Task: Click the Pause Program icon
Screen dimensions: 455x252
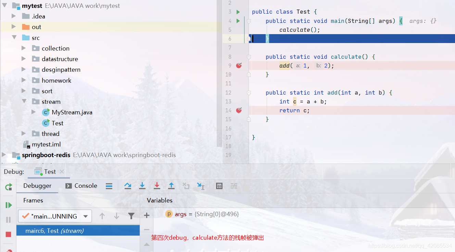Action: click(x=9, y=220)
